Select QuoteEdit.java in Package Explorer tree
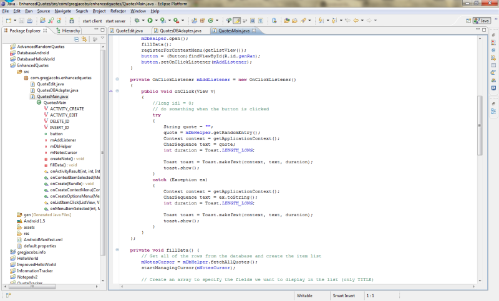 [x=49, y=84]
